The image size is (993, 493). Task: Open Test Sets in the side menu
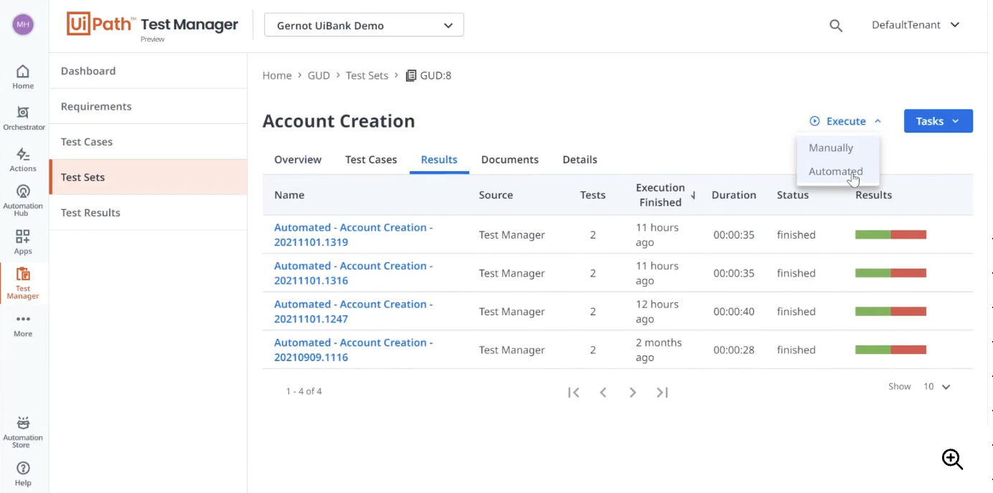[149, 177]
